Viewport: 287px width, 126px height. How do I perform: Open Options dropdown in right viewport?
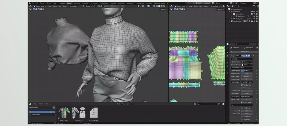220,9
